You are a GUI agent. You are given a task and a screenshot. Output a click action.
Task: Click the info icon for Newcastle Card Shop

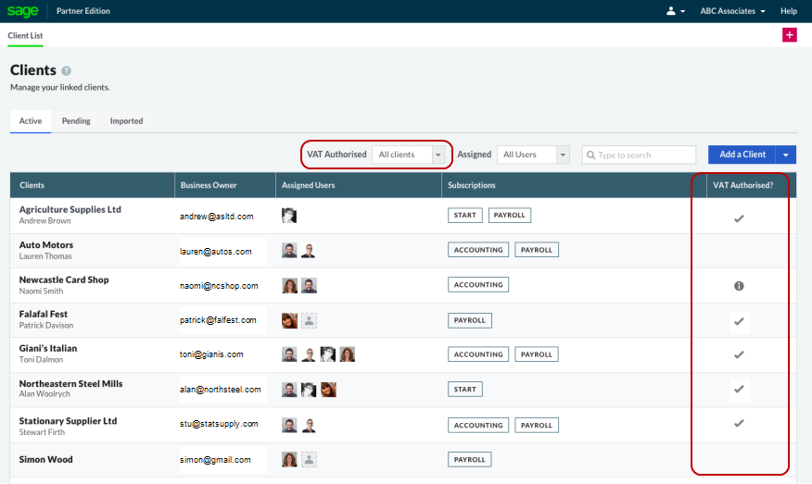[x=739, y=286]
